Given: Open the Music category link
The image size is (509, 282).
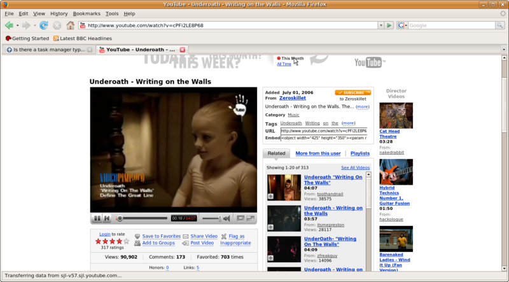Looking at the screenshot, I should [293, 115].
